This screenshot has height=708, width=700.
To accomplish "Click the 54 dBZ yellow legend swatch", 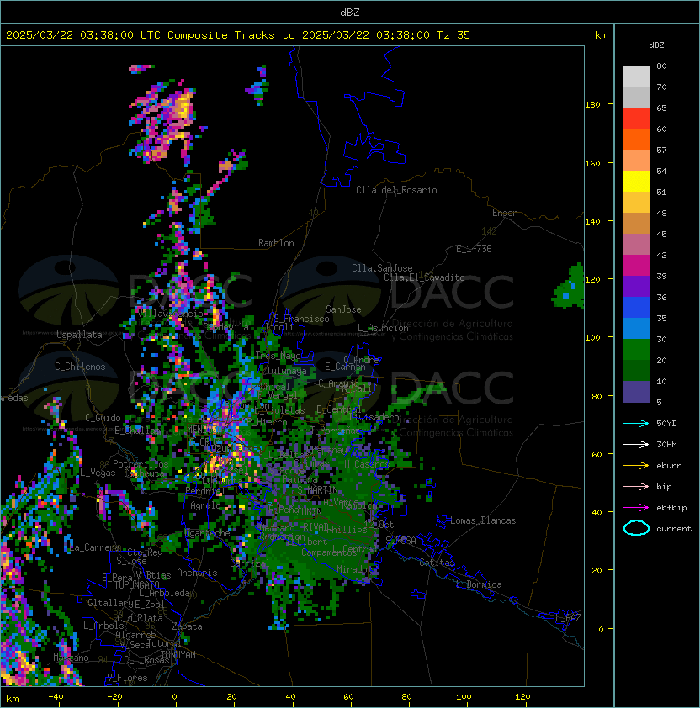I will 636,181.
